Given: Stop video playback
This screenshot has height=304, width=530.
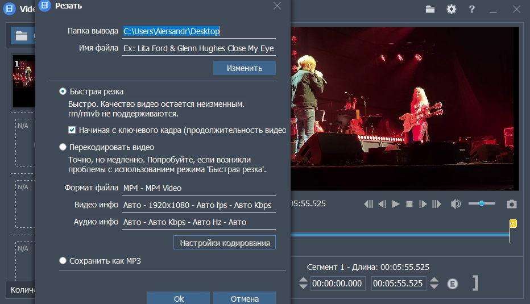Looking at the screenshot, I should [x=409, y=204].
